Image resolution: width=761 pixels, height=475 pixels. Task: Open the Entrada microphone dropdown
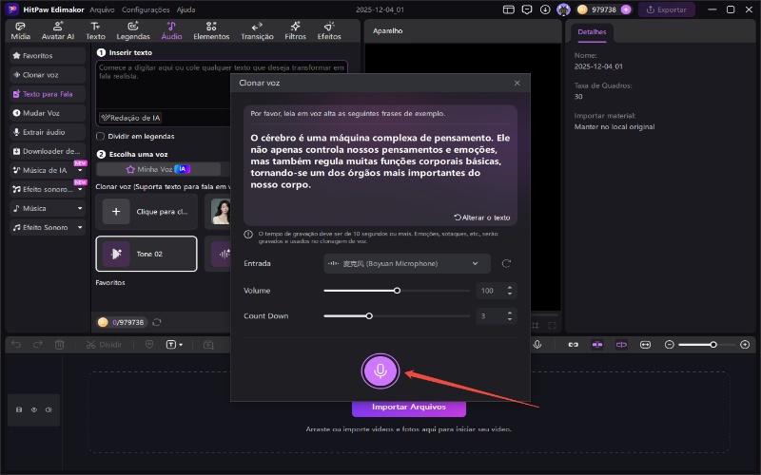(x=406, y=263)
